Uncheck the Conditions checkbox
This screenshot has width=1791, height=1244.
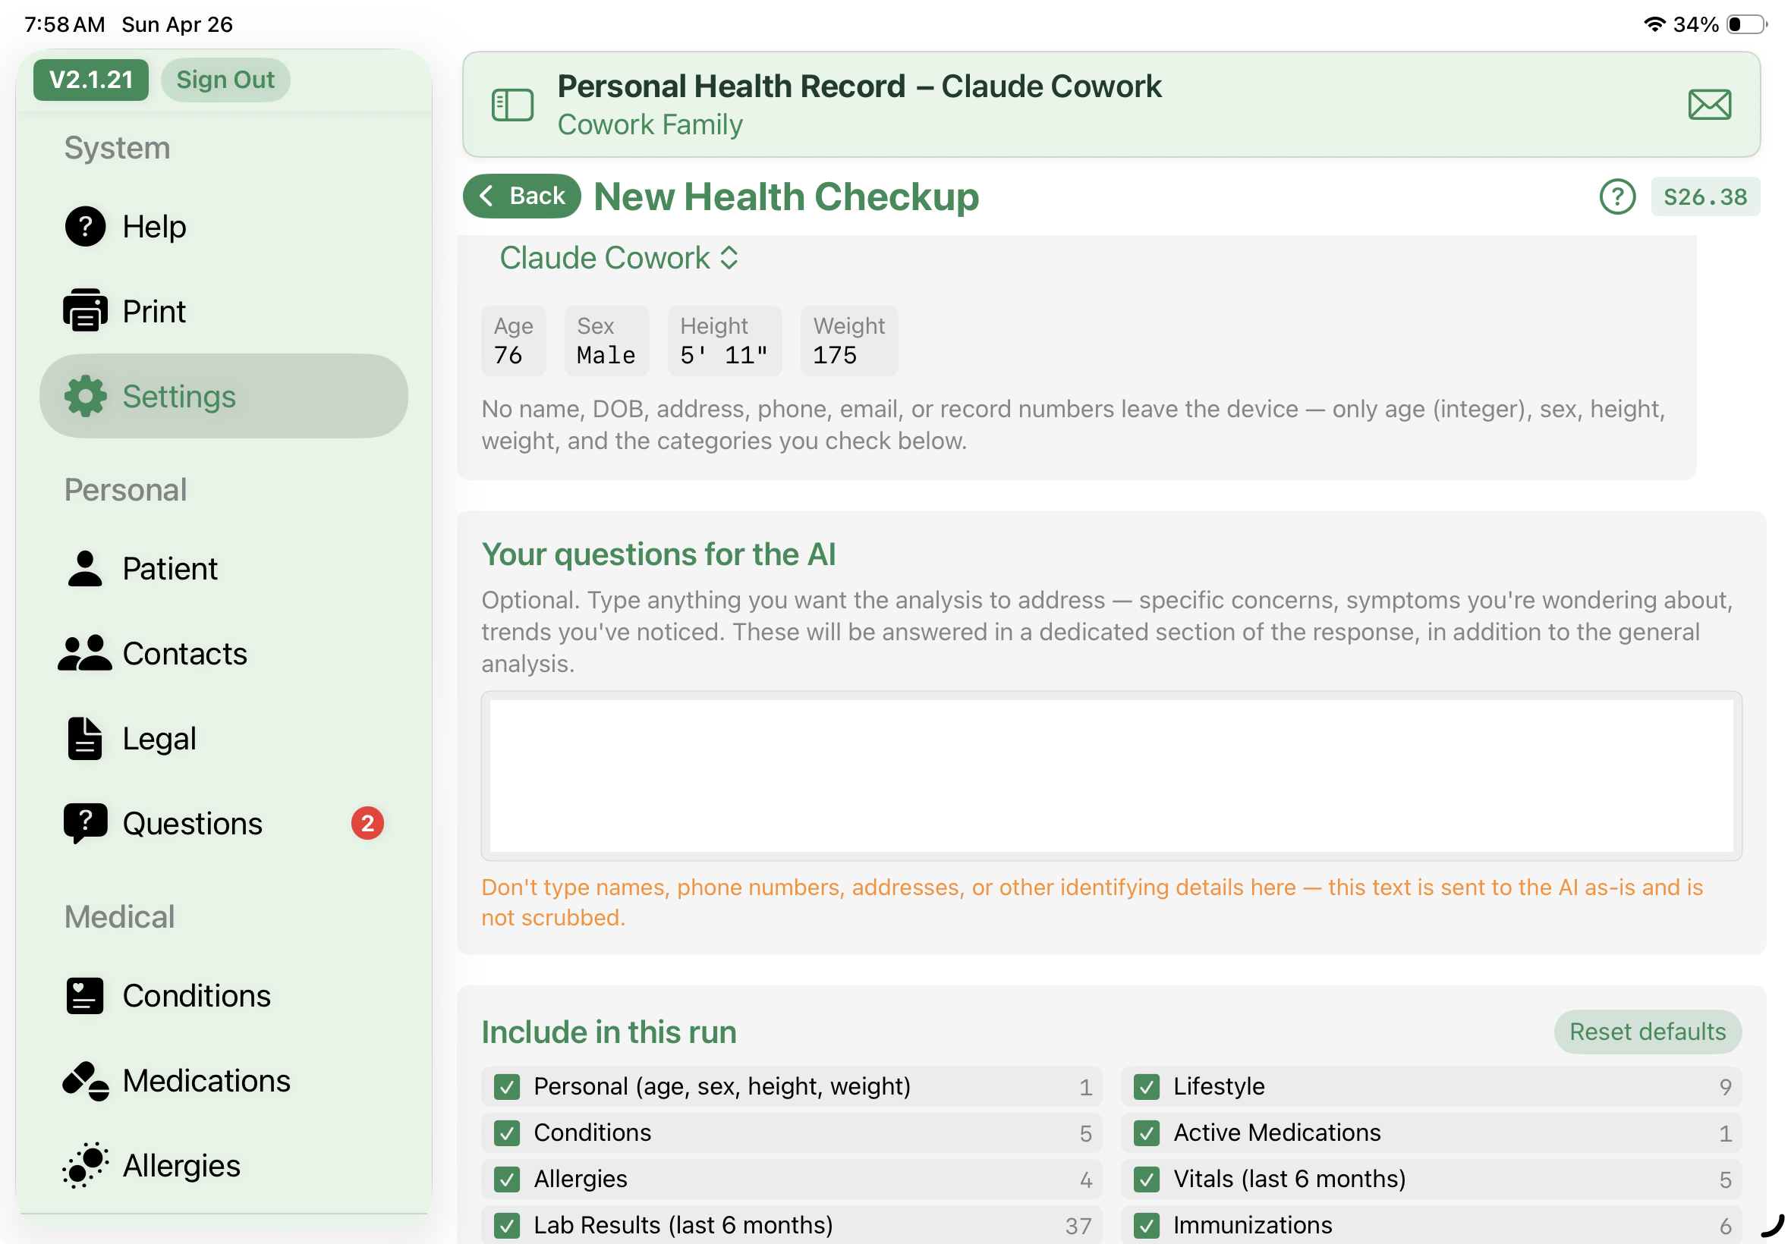pyautogui.click(x=507, y=1132)
